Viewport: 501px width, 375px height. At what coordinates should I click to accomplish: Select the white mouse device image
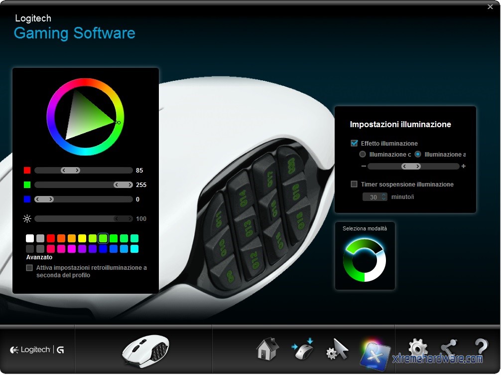click(145, 351)
